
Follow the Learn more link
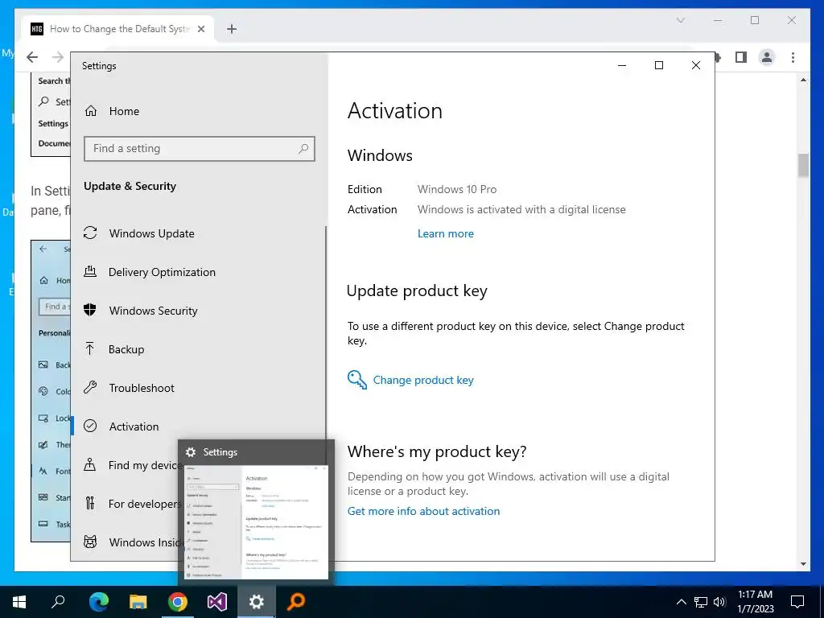point(446,234)
